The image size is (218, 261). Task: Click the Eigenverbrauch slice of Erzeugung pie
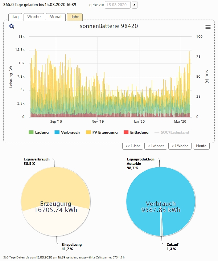[54, 185]
